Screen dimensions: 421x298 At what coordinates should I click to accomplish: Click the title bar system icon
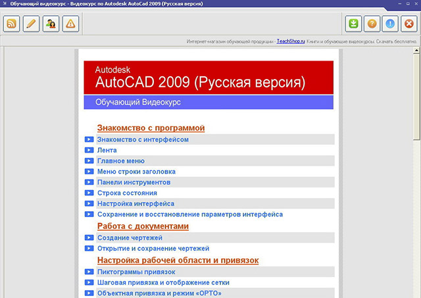[x=5, y=3]
